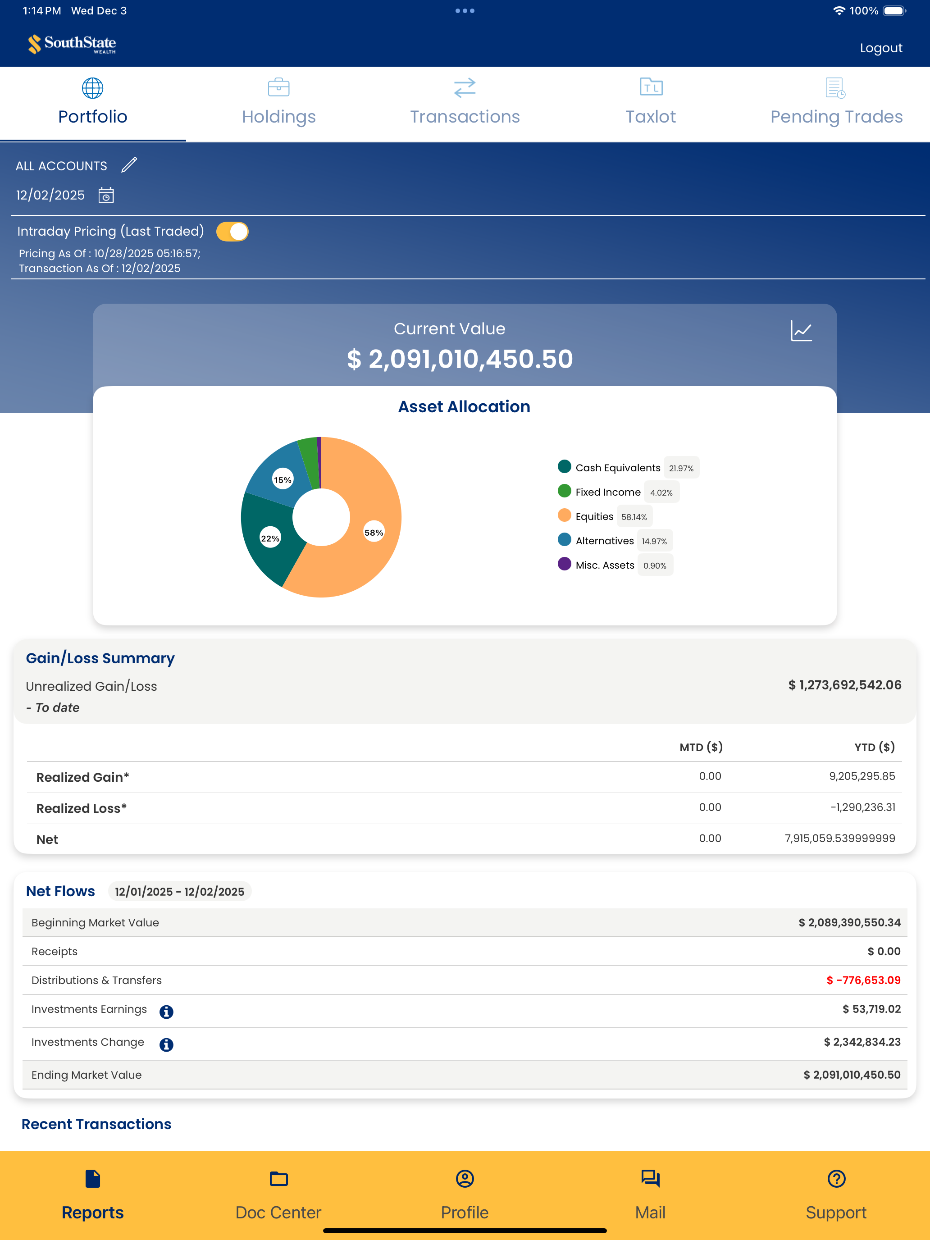Open the Pending Trades document icon
930x1240 pixels.
(x=835, y=88)
